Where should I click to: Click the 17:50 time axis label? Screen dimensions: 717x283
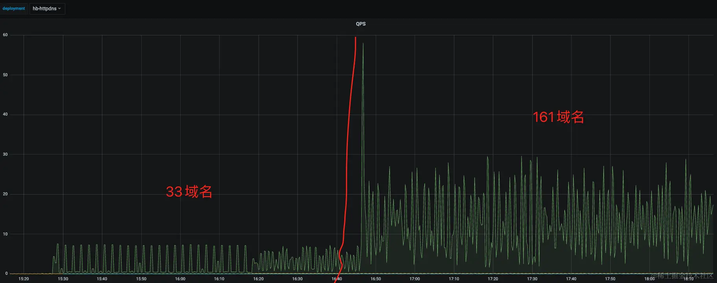pos(610,279)
